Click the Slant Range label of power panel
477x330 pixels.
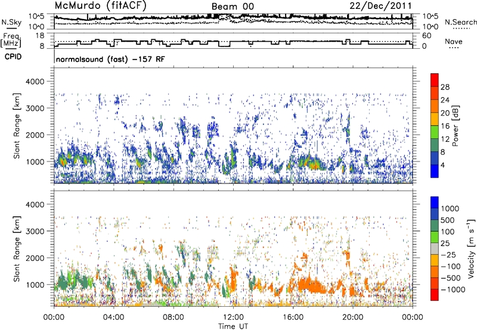[x=17, y=126]
